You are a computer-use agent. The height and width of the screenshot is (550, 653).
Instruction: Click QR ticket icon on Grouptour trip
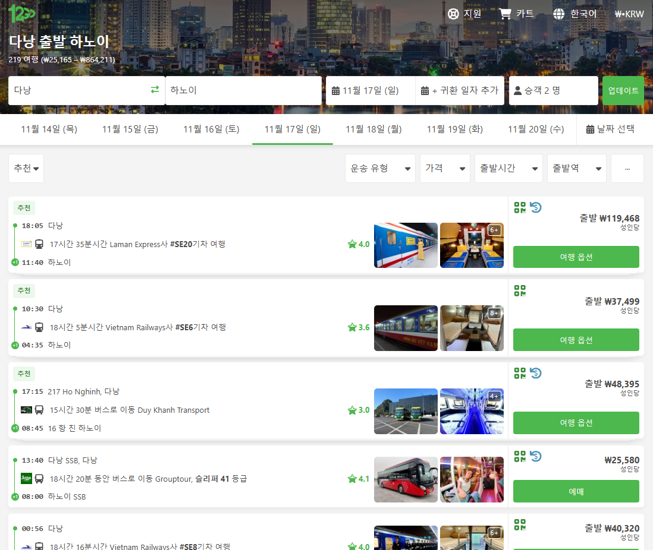520,456
